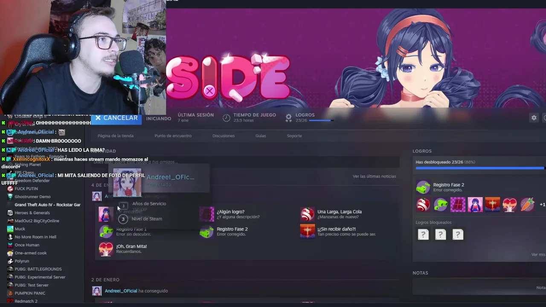Select carrot achievement icon in Logros row

[x=527, y=205]
